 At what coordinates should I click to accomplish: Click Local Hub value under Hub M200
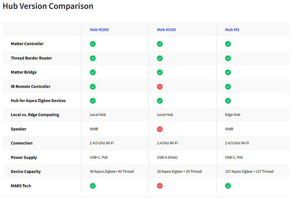click(98, 114)
